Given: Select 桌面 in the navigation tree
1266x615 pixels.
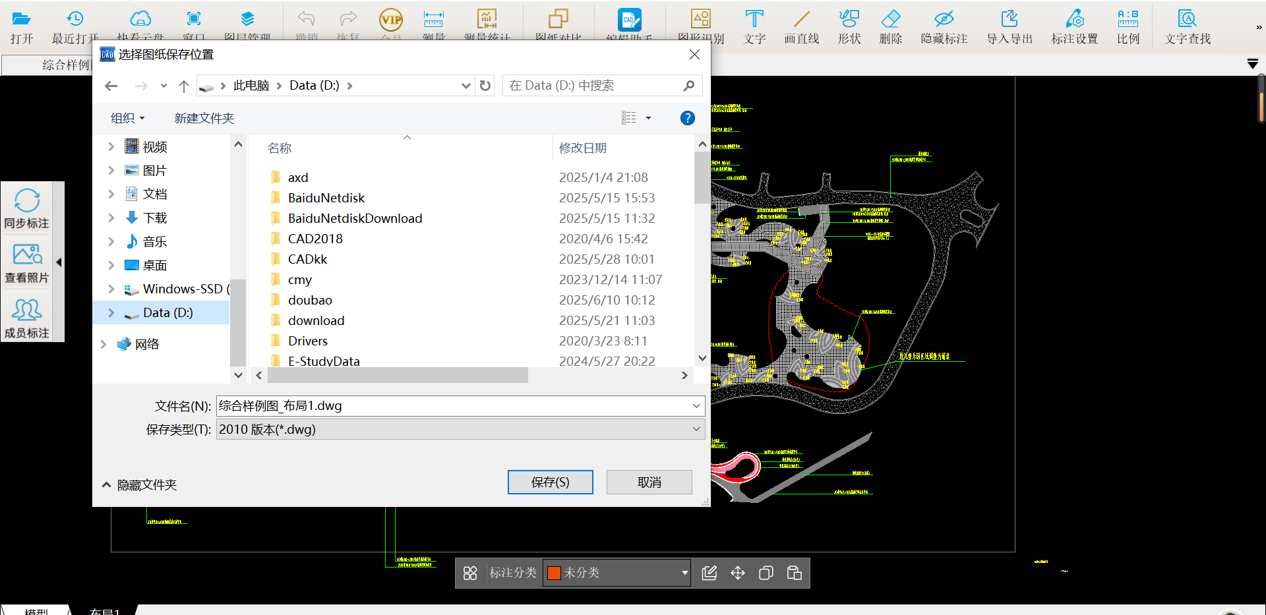Looking at the screenshot, I should [154, 265].
